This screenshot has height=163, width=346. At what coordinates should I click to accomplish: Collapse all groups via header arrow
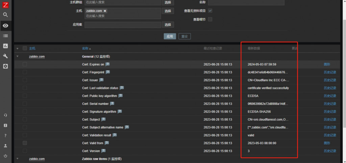click(18, 48)
